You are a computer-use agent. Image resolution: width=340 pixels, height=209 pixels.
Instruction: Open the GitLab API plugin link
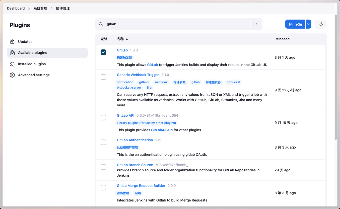point(125,115)
